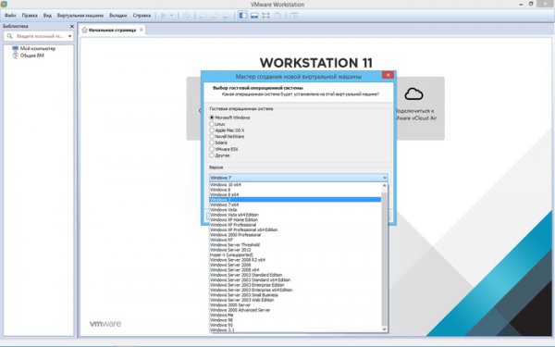Open the Справка menu
The width and height of the screenshot is (555, 347).
(x=142, y=15)
